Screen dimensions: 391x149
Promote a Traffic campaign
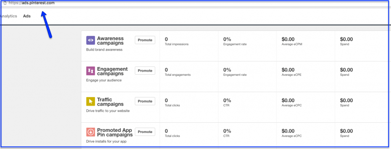pyautogui.click(x=145, y=101)
